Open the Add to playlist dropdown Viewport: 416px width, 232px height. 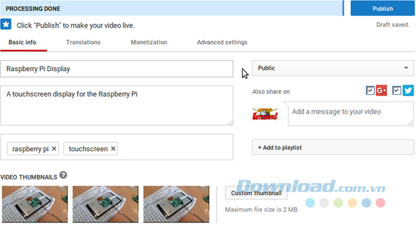[x=333, y=147]
